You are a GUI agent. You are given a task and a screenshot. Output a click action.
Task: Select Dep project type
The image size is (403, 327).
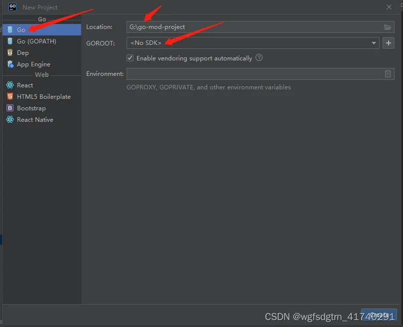42,53
